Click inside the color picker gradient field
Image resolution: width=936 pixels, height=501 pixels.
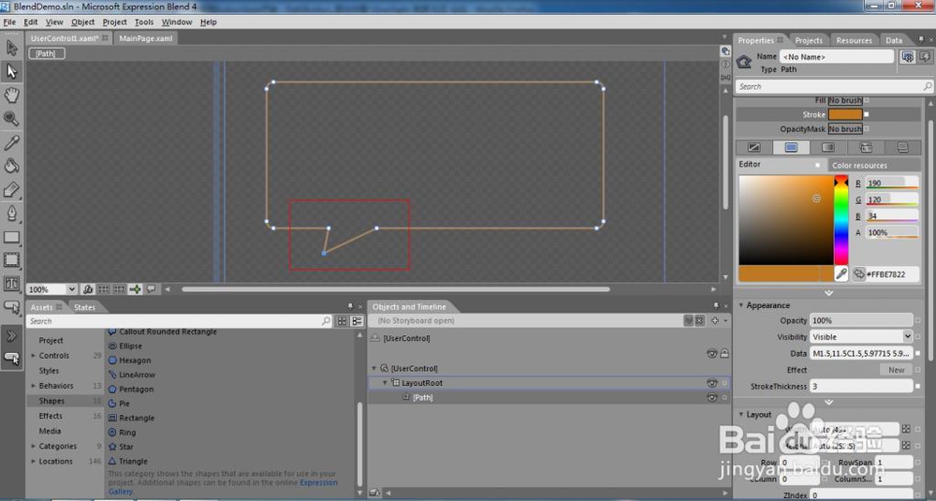click(785, 220)
